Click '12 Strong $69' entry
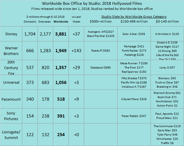This screenshot has width=184, height=146. 167,51
